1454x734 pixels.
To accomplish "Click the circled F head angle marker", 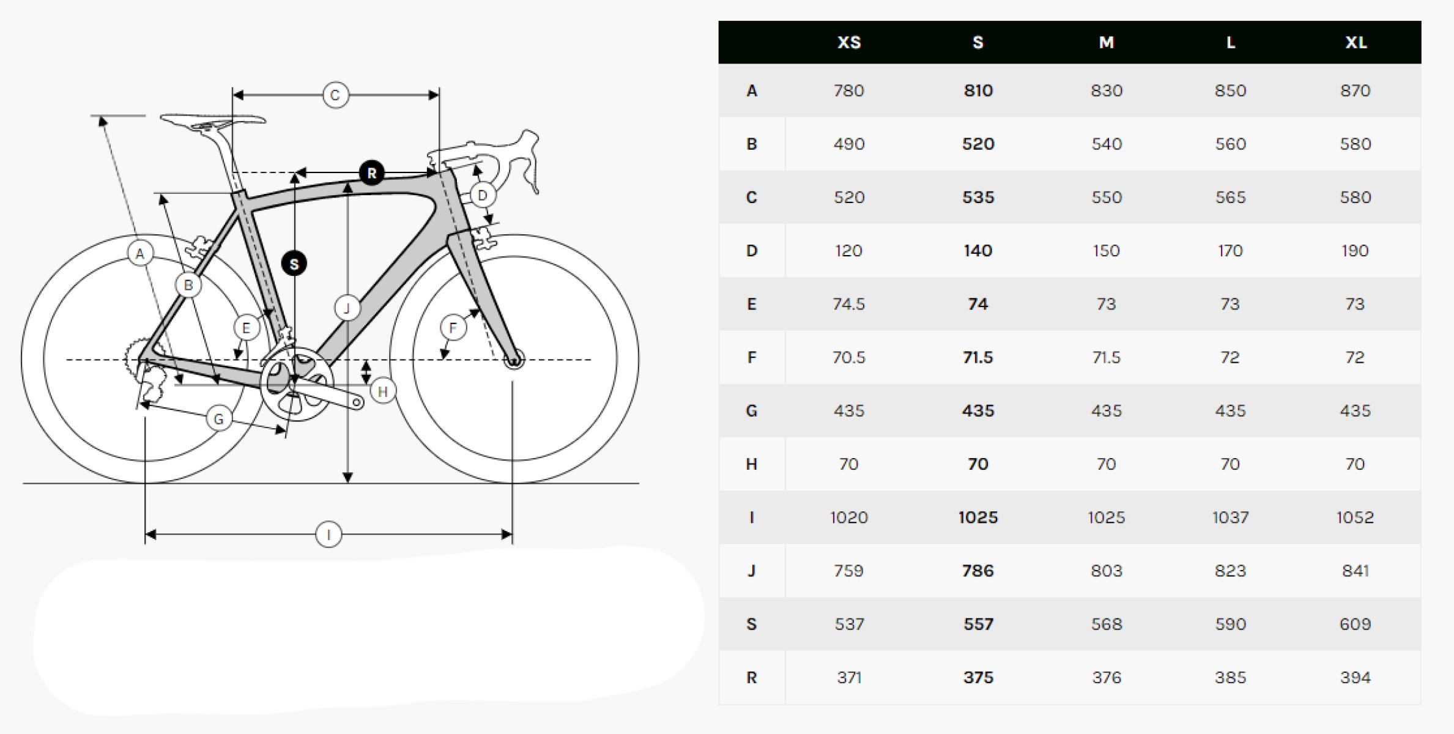I will point(453,328).
